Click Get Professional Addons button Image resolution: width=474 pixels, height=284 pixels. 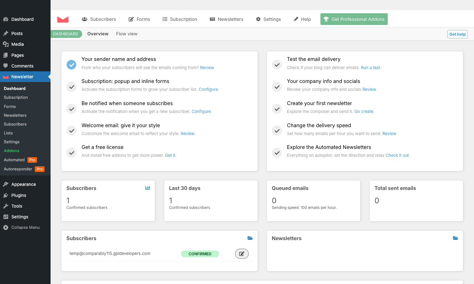(x=354, y=19)
